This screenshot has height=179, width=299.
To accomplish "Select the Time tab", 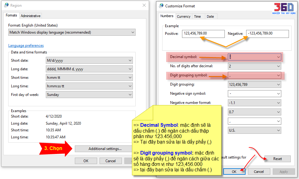I will [x=198, y=16].
